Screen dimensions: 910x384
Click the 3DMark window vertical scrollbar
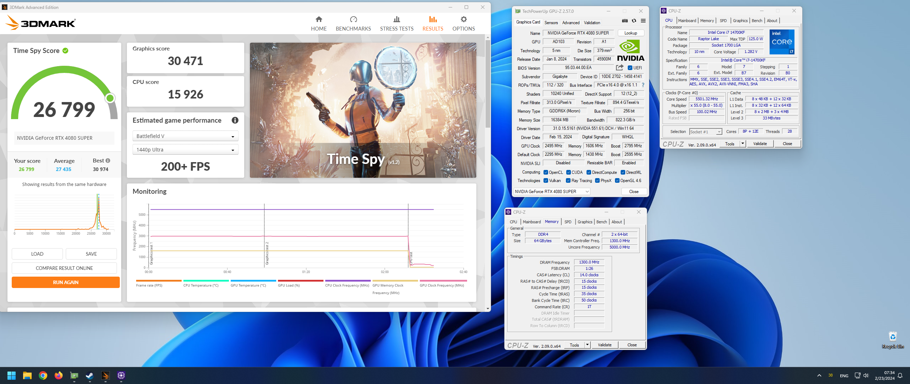click(488, 84)
